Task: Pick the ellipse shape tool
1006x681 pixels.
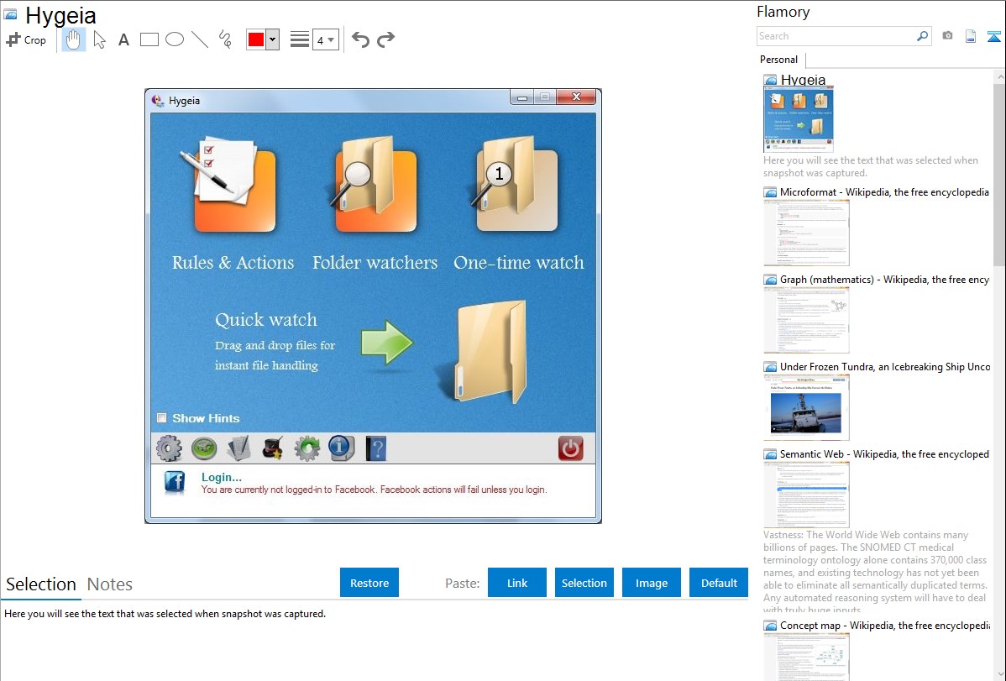Action: 174,39
